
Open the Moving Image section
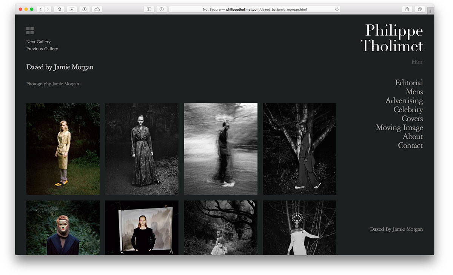click(x=399, y=128)
